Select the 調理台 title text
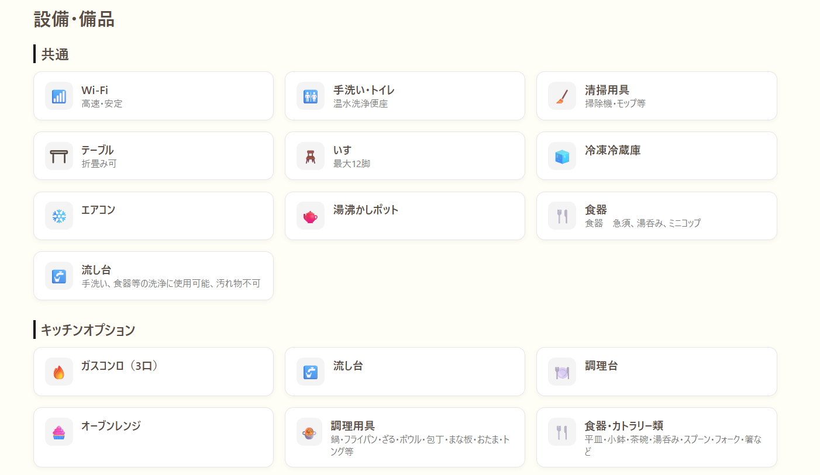820x475 pixels. (601, 366)
